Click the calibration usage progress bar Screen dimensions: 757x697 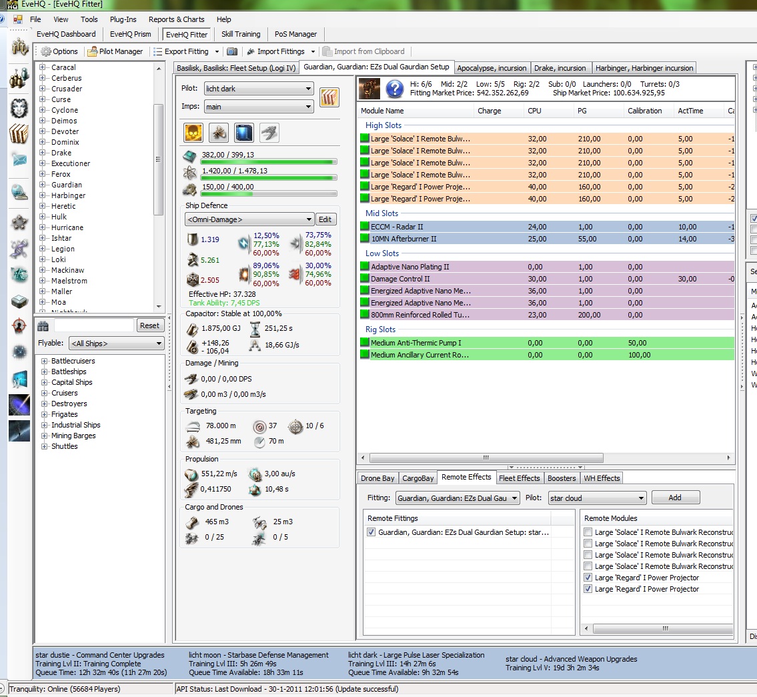click(269, 194)
